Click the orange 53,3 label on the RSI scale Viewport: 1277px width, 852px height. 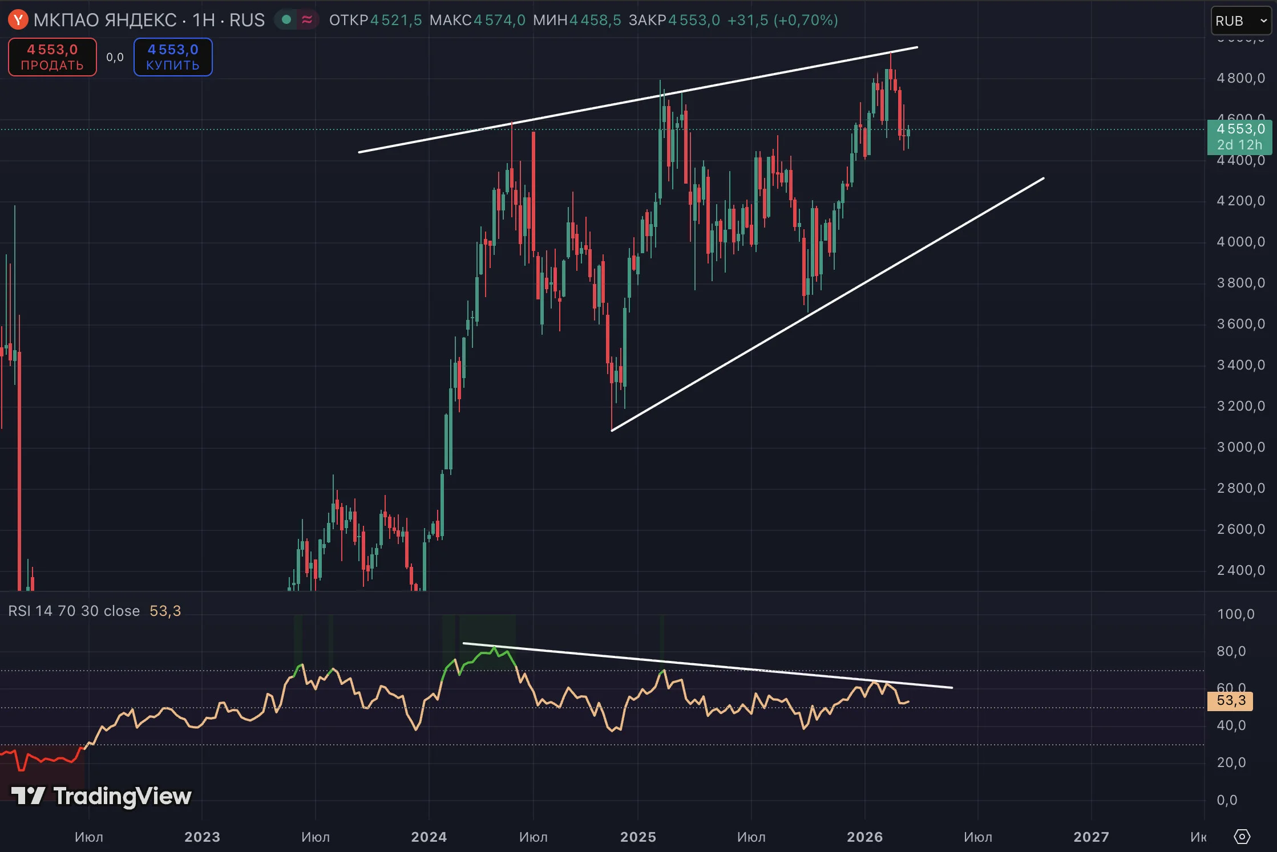coord(1230,701)
